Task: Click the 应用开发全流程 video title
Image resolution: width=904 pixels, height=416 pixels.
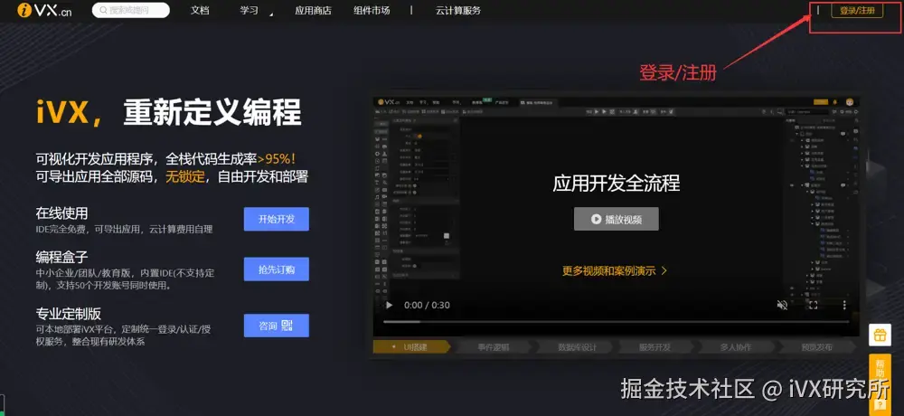Action: (x=617, y=184)
